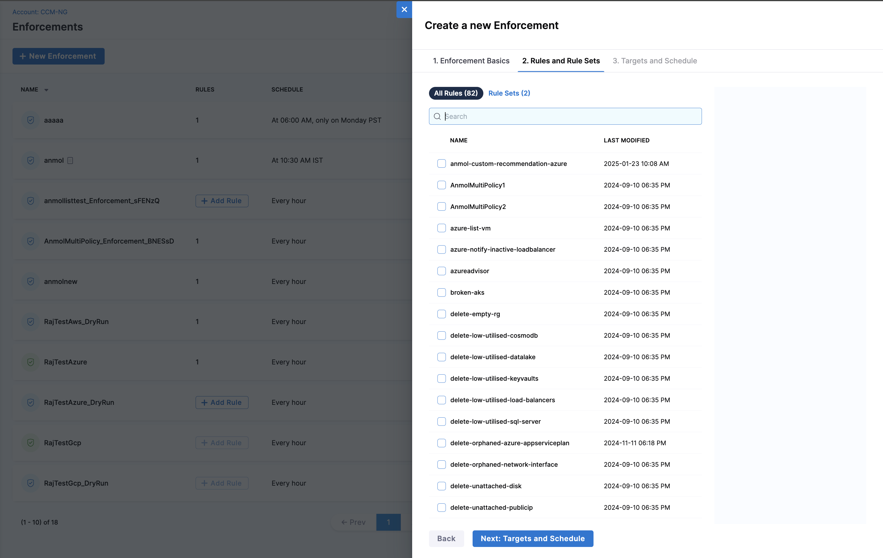Switch to Targets and Schedule tab
Image resolution: width=883 pixels, height=558 pixels.
[x=655, y=61]
